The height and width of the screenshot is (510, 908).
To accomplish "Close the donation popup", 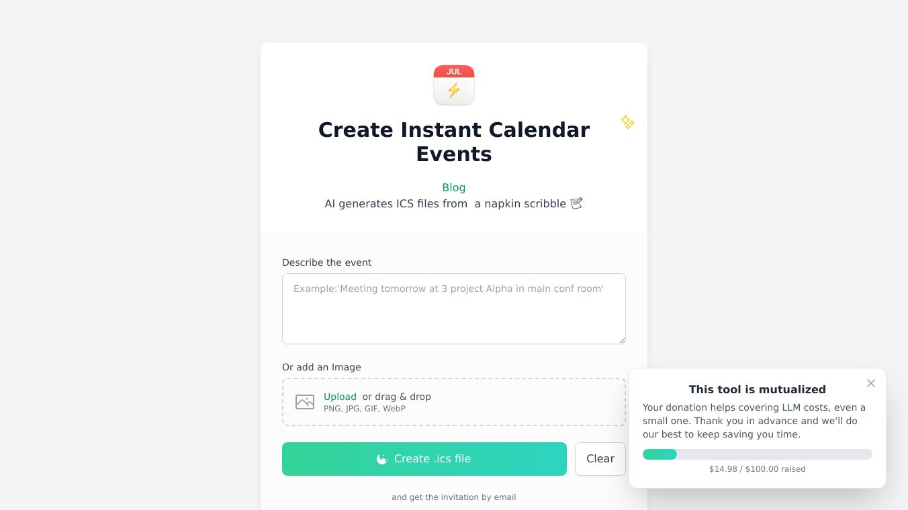I will point(871,383).
